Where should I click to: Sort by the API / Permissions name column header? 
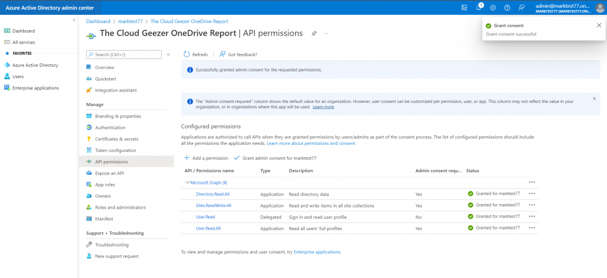click(x=209, y=171)
